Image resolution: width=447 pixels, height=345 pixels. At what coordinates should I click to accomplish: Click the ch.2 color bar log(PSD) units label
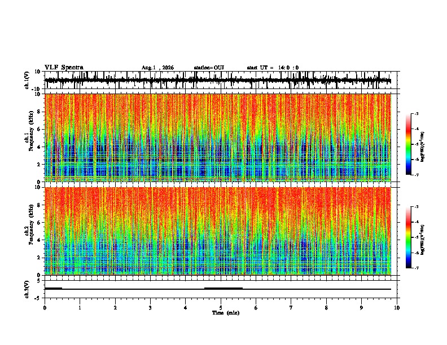(x=423, y=240)
